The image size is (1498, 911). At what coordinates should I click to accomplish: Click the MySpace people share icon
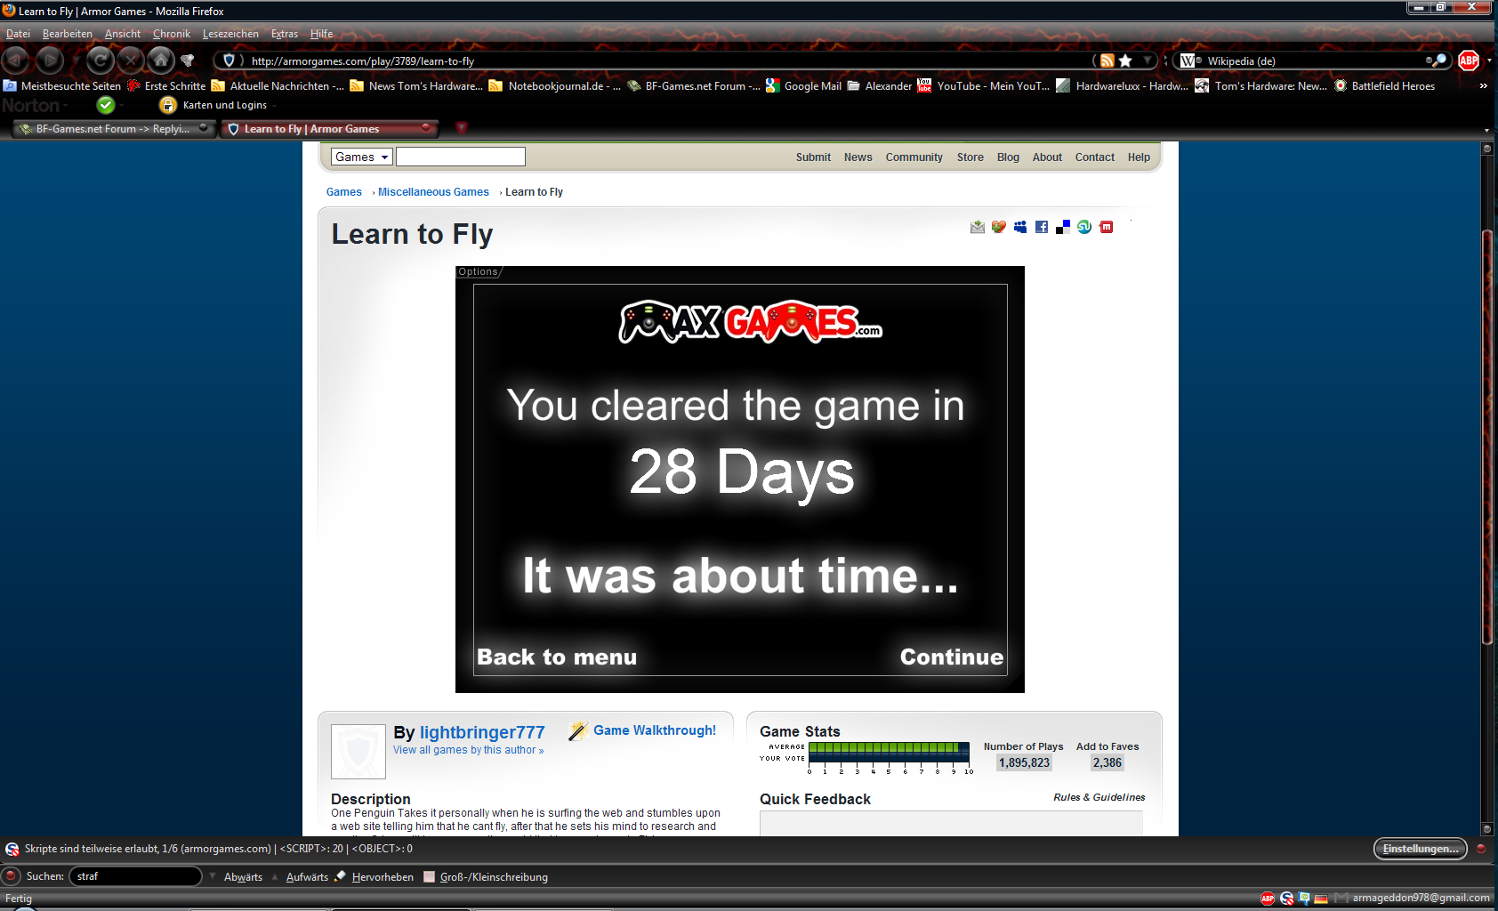coord(1020,227)
